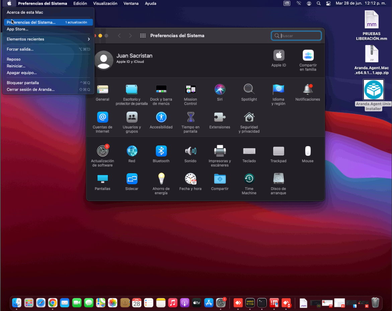Open the Ayuda menu

click(151, 3)
